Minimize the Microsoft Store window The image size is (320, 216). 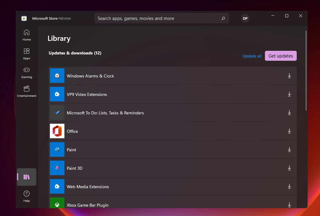tap(273, 16)
